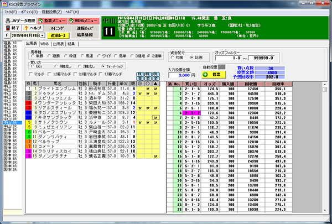The height and width of the screenshot is (224, 332).
Task: Click CL button above the ◎ column
Action: pyautogui.click(x=140, y=74)
